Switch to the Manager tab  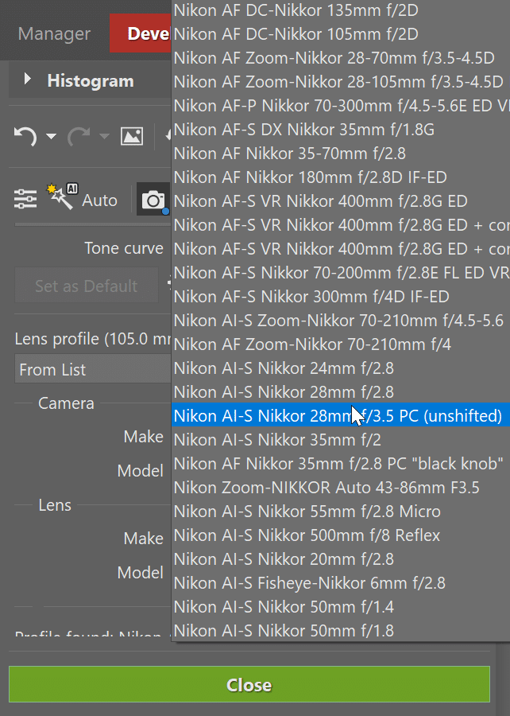(x=54, y=35)
